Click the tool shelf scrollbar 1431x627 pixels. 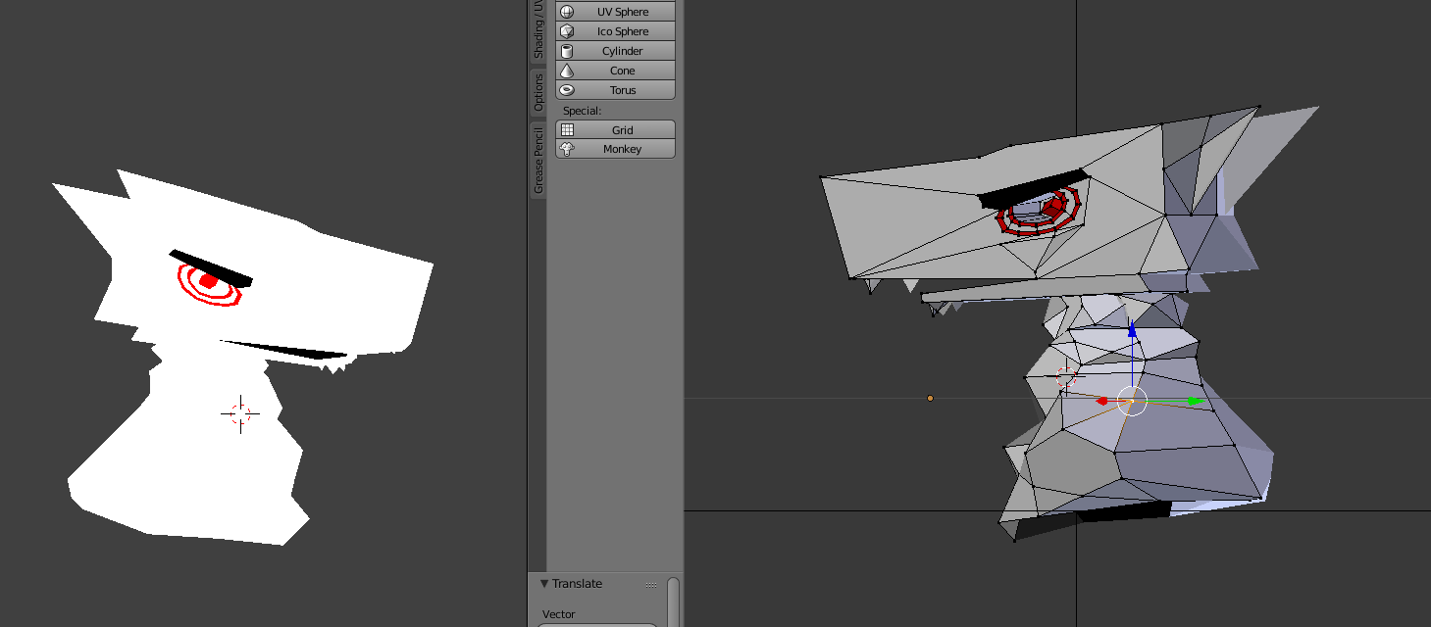tap(673, 600)
